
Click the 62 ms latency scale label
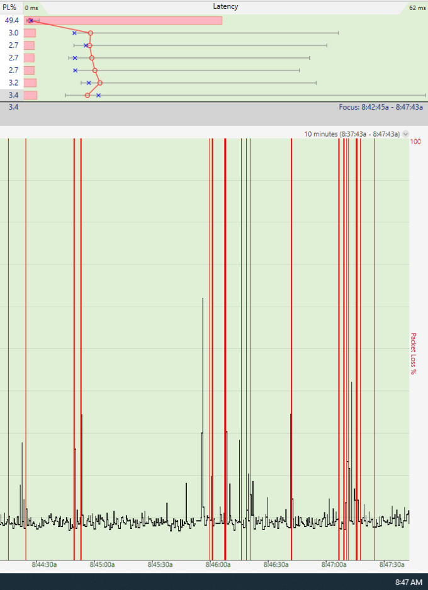click(x=417, y=8)
